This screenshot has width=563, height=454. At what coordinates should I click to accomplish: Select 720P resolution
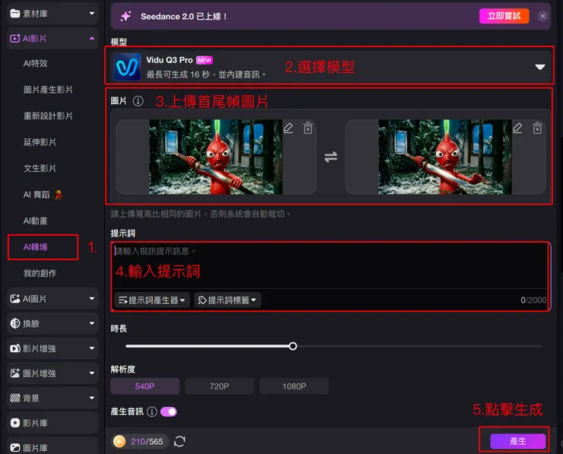point(219,386)
